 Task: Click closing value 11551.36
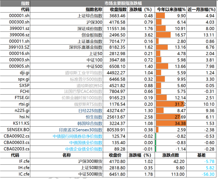116,29
